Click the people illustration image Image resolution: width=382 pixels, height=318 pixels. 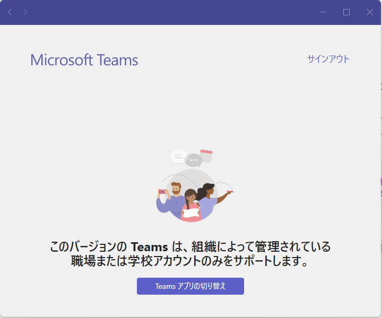click(x=195, y=185)
